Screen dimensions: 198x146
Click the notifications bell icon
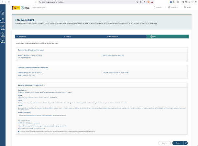click(155, 7)
